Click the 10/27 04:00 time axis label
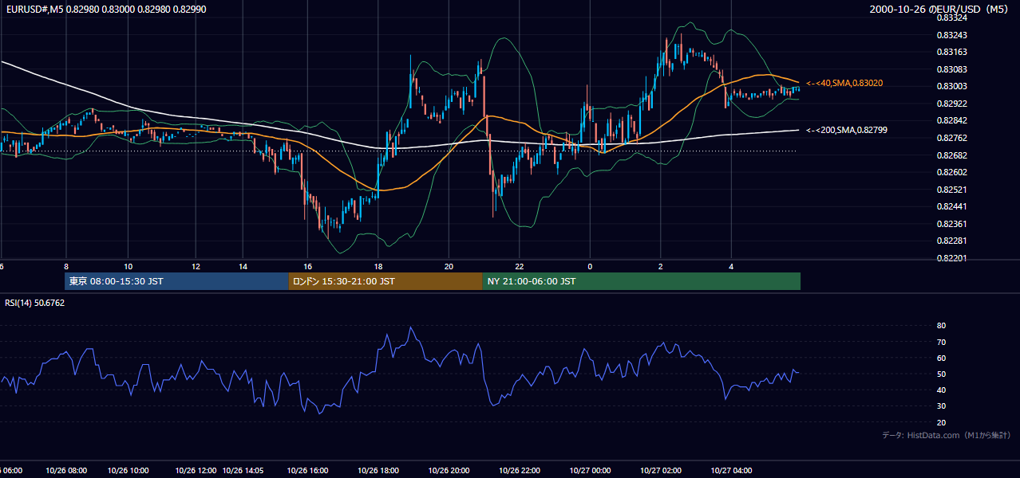1020x478 pixels. click(x=731, y=471)
